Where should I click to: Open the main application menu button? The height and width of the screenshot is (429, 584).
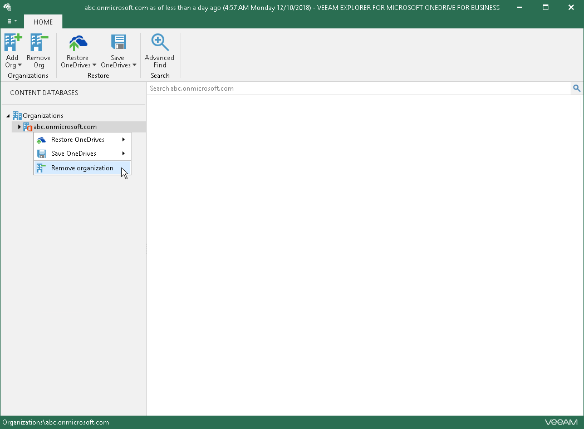click(12, 21)
